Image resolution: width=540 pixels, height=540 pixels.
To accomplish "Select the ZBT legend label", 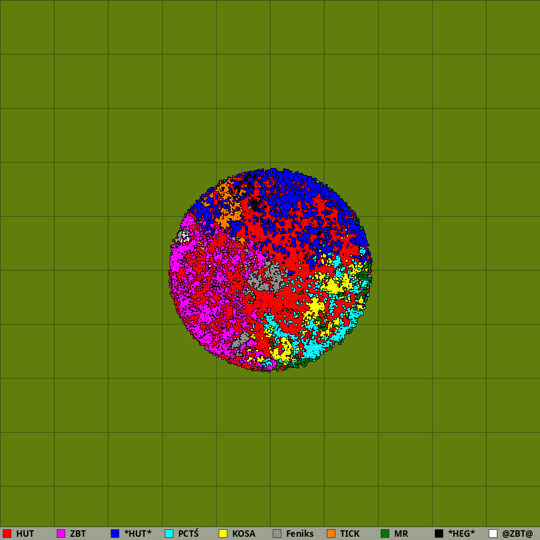I will [x=78, y=534].
